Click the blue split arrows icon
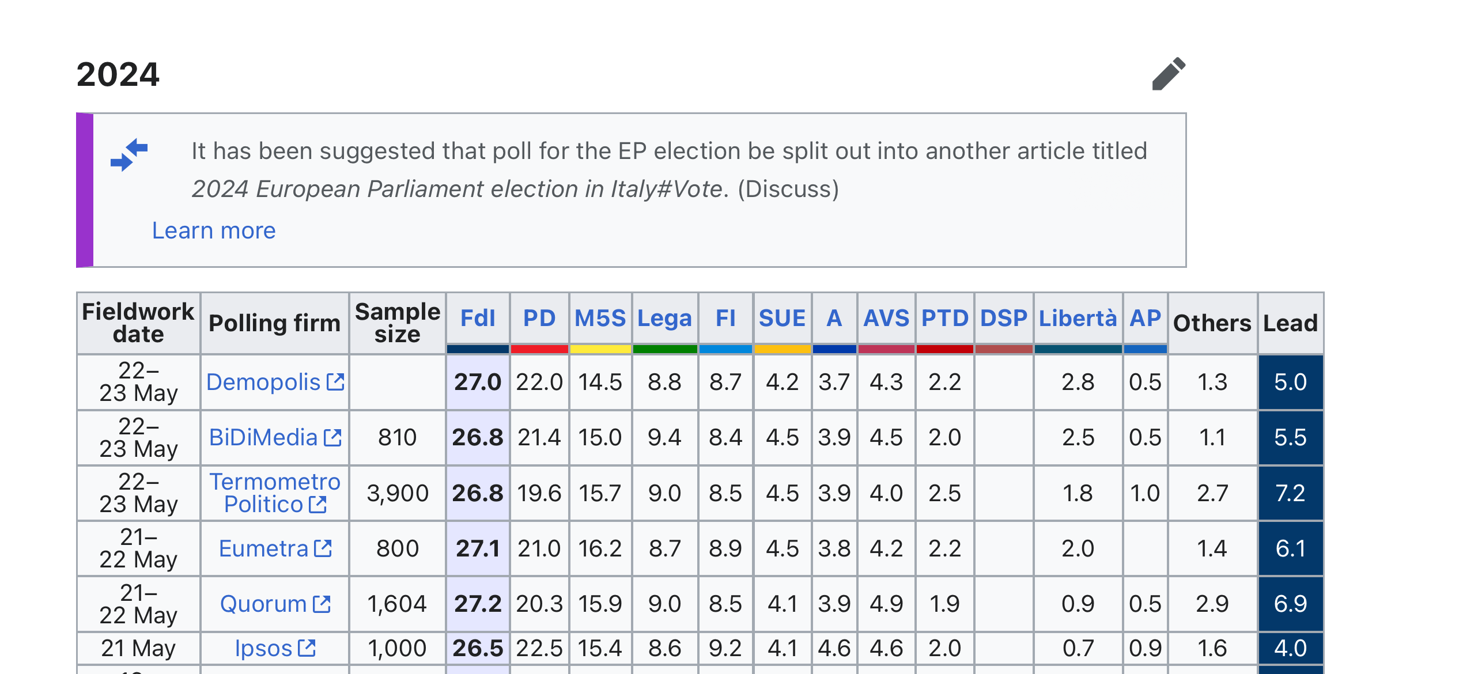 (129, 154)
